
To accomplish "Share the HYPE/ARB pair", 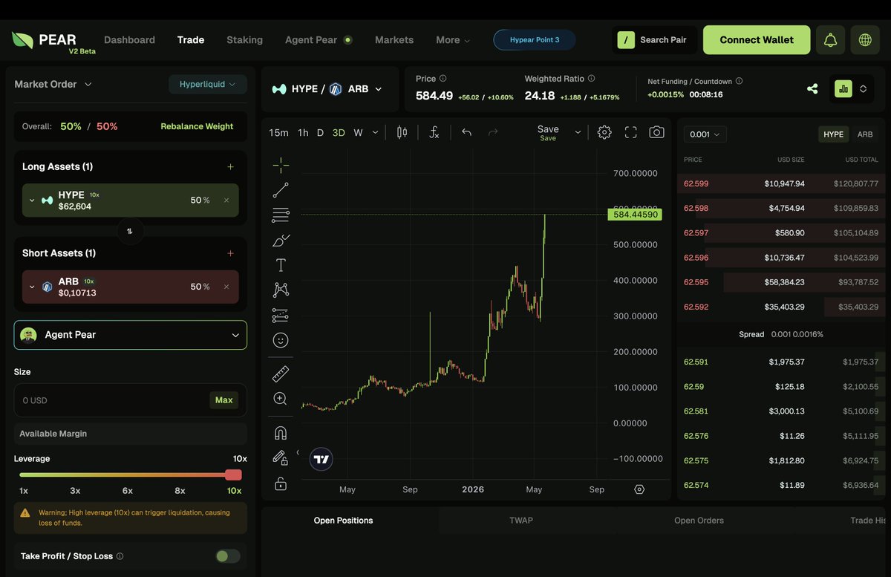I will 812,88.
